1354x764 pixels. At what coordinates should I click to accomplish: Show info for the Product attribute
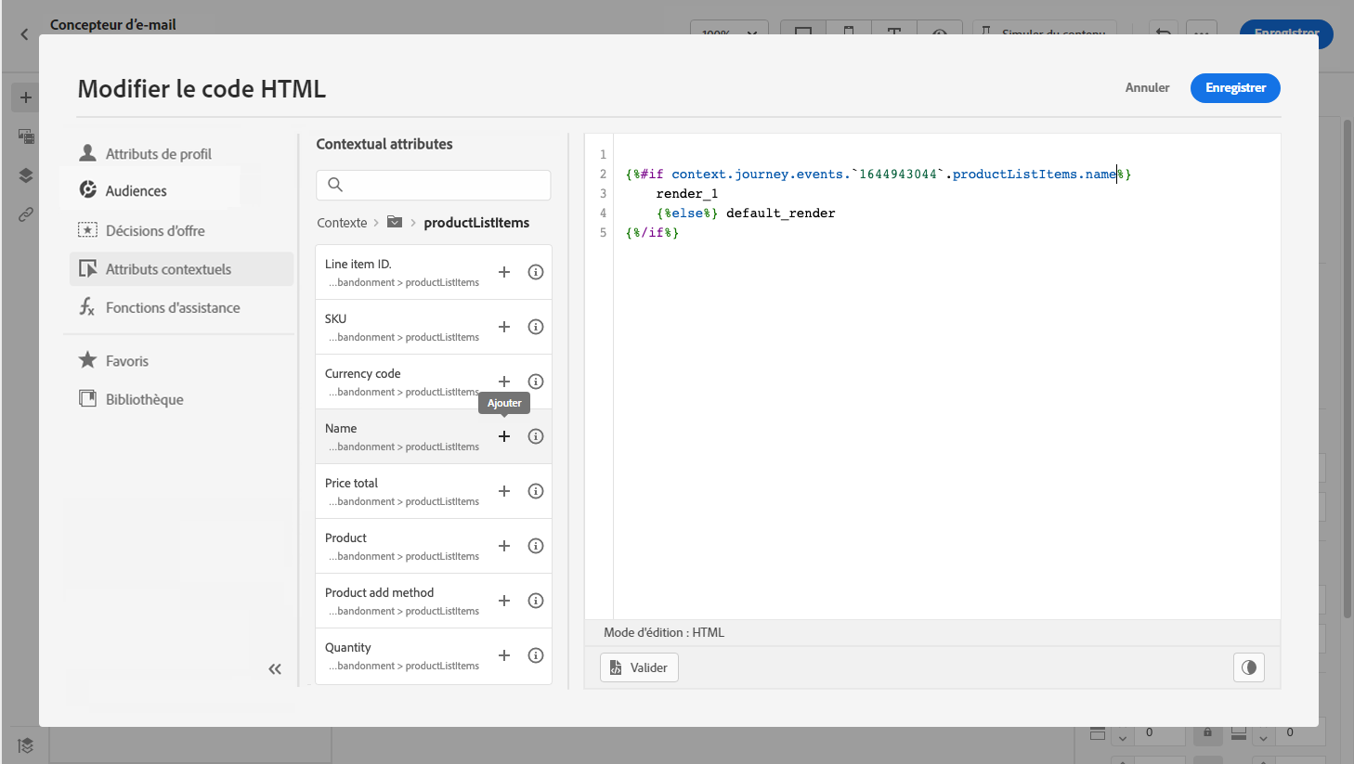click(536, 546)
